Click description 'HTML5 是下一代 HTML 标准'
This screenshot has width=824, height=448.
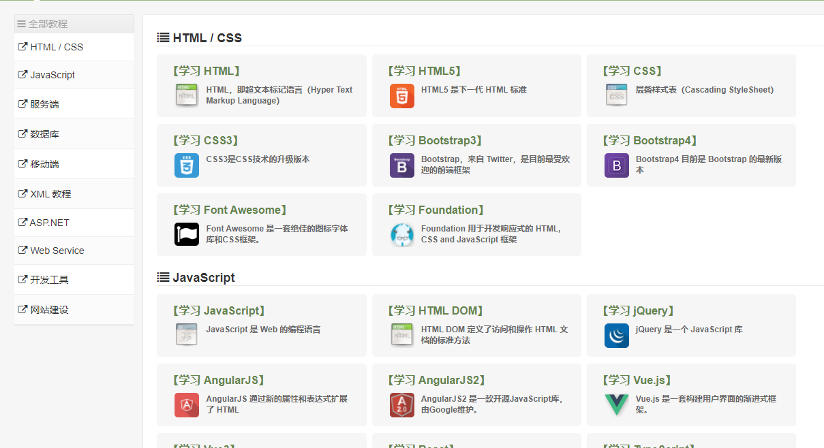474,90
